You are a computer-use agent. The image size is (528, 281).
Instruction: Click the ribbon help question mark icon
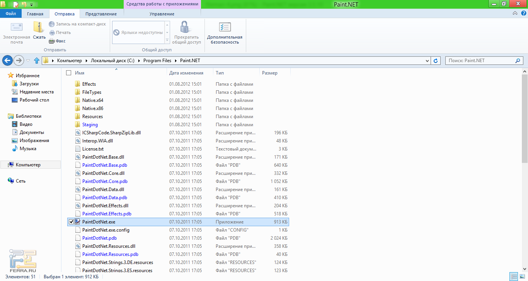(x=522, y=14)
